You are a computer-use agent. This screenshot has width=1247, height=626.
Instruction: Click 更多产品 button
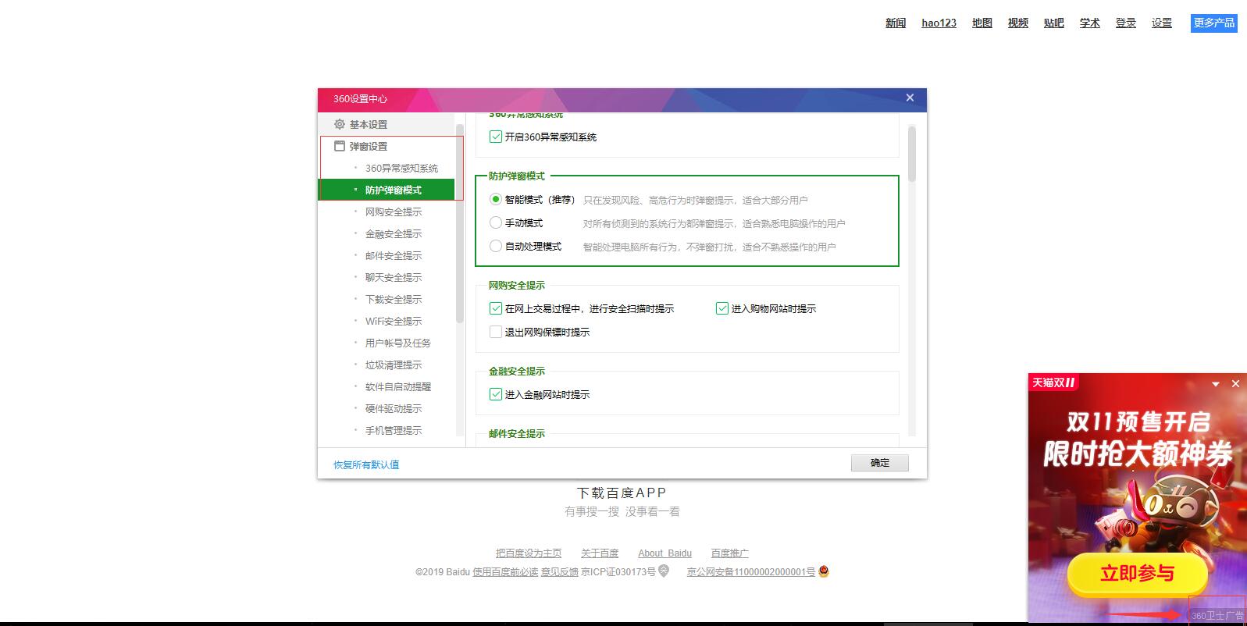1214,23
